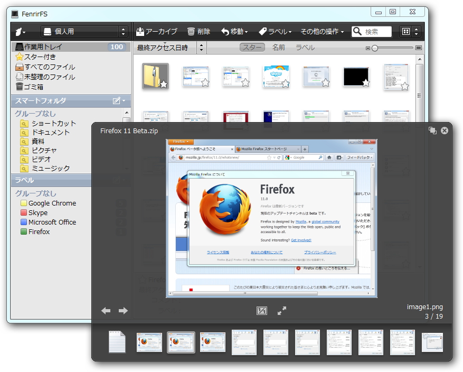The height and width of the screenshot is (372, 463).
Task: Toggle the スター filter above the file grid
Action: (252, 47)
